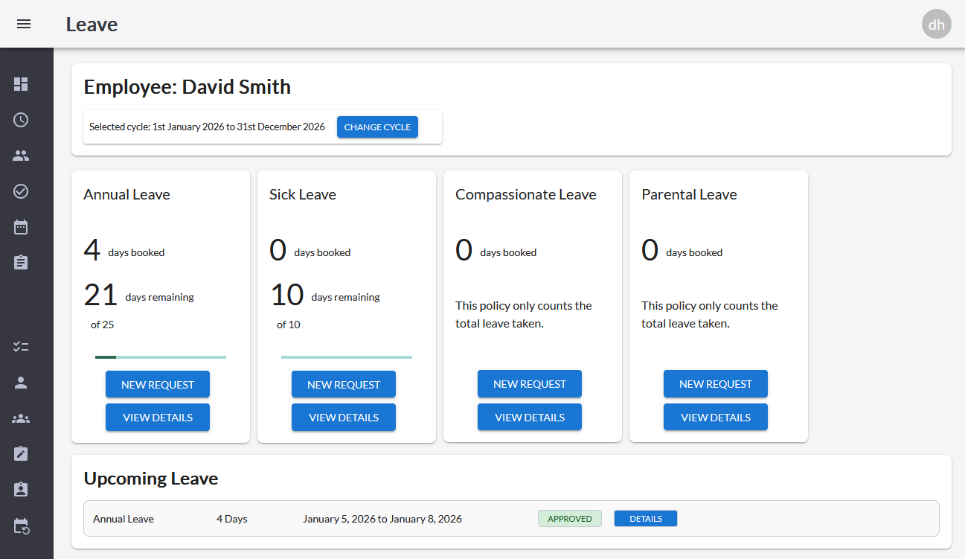The width and height of the screenshot is (965, 559).
Task: Create a new Annual Leave request
Action: (158, 385)
